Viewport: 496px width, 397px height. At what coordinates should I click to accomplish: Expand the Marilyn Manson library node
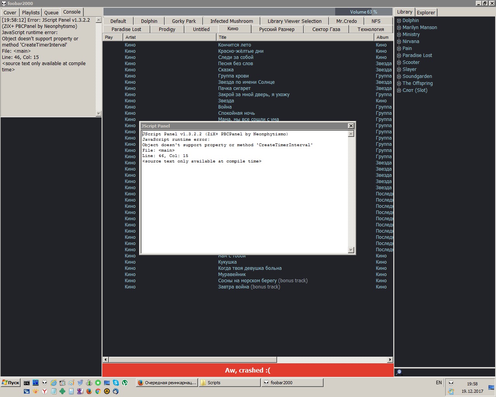click(x=399, y=28)
